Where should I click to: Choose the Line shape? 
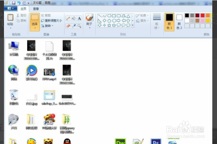[100, 16]
